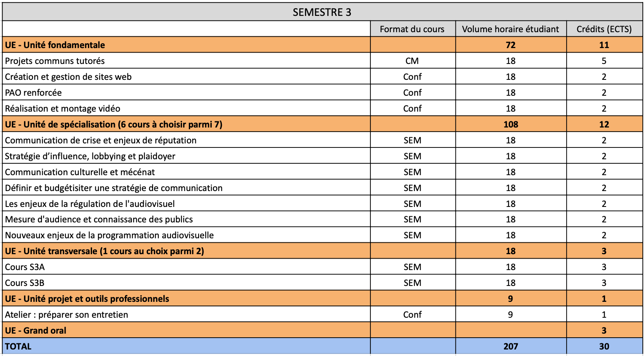Select the Volume horaire étudiant column header
Screen dimensions: 644x356
pos(510,29)
